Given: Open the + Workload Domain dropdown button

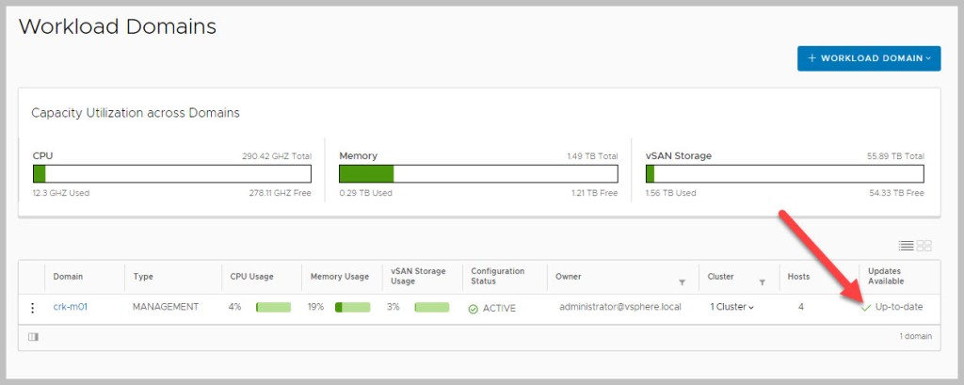Looking at the screenshot, I should click(x=868, y=58).
